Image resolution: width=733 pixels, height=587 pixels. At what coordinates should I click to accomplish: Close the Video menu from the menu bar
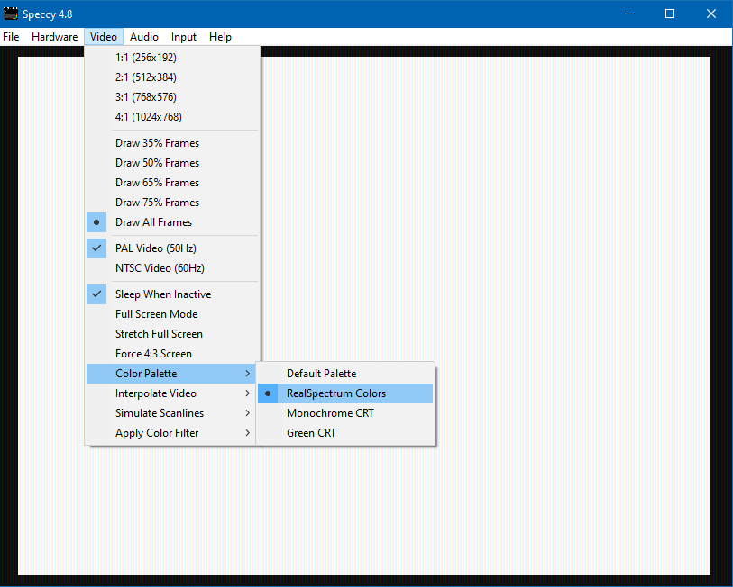point(104,37)
